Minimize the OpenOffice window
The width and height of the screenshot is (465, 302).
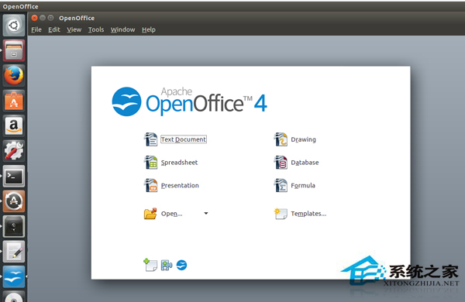[x=43, y=18]
